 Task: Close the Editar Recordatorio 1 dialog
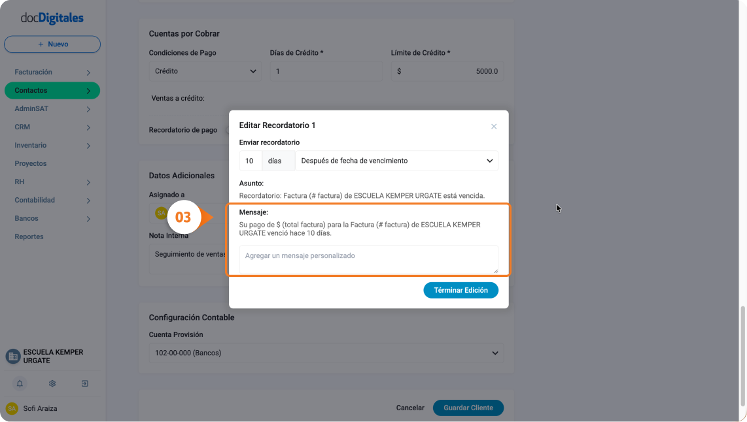pos(494,127)
